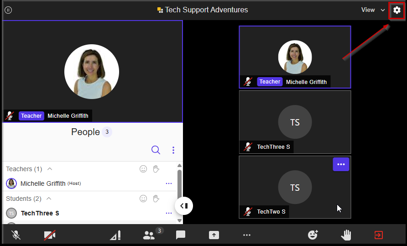Raise your hand with hand icon
The image size is (407, 246).
pyautogui.click(x=346, y=235)
